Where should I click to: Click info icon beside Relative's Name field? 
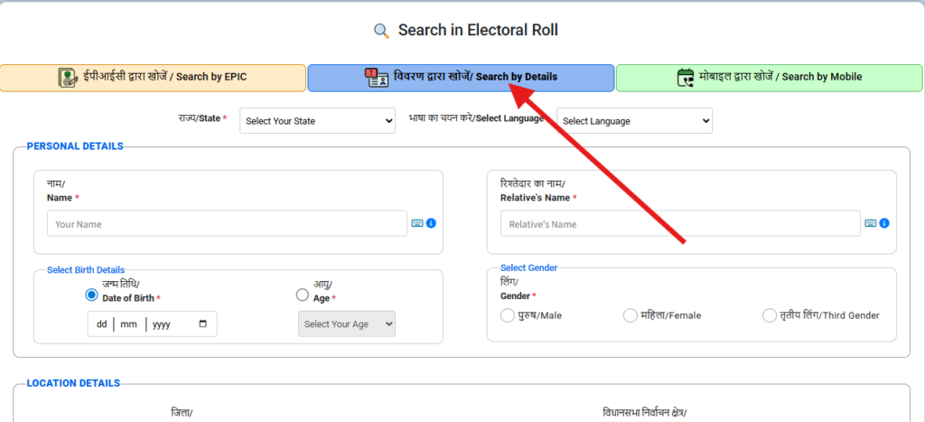click(884, 223)
